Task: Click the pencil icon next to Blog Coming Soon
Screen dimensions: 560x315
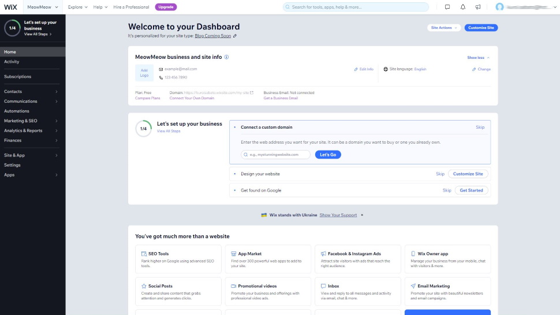Action: point(234,36)
